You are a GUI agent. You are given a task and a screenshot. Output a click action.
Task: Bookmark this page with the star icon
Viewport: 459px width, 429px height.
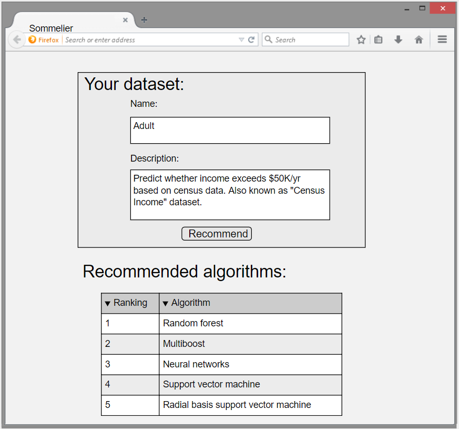pyautogui.click(x=361, y=39)
